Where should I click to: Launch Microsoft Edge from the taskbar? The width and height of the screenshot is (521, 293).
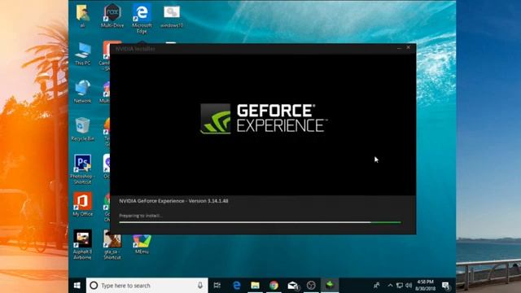[237, 286]
